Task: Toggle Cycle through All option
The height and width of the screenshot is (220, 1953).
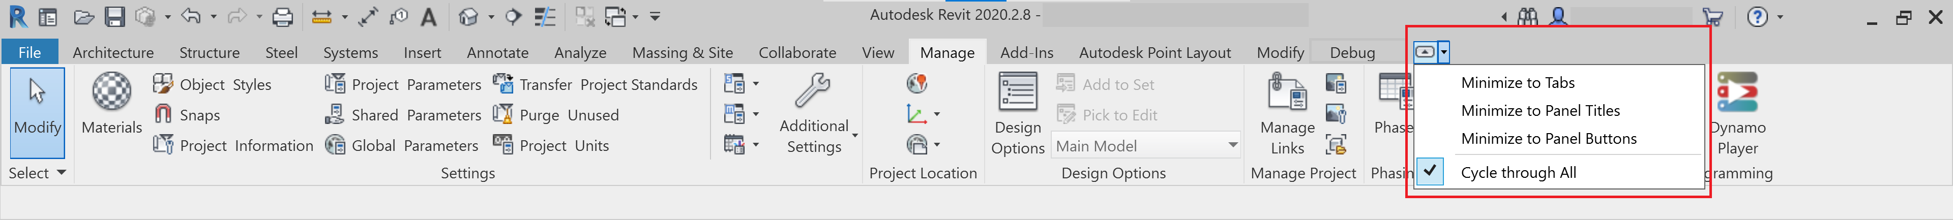Action: 1518,173
